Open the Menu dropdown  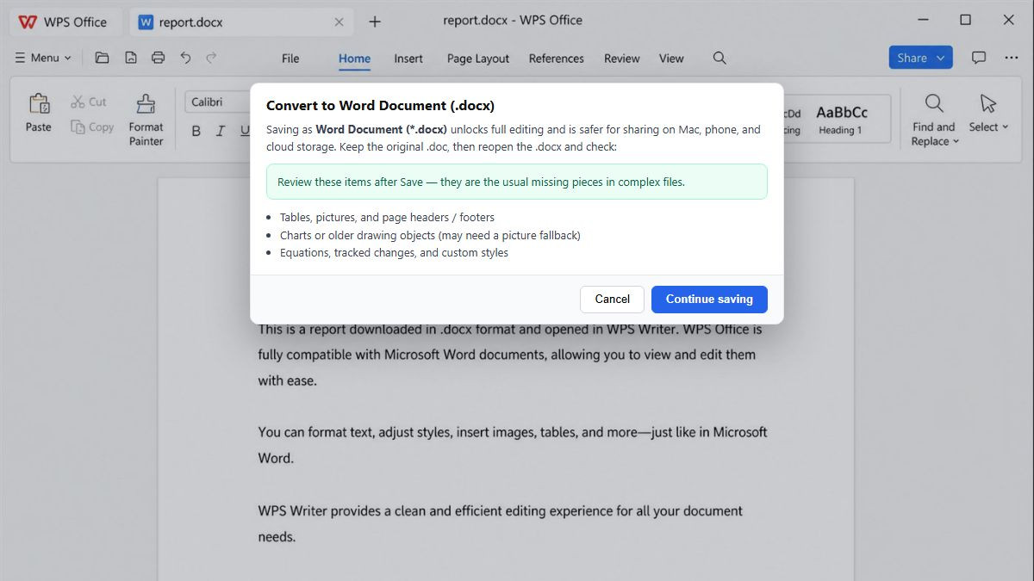point(43,58)
